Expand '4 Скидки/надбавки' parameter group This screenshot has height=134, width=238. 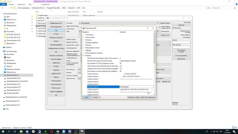[x=83, y=43]
